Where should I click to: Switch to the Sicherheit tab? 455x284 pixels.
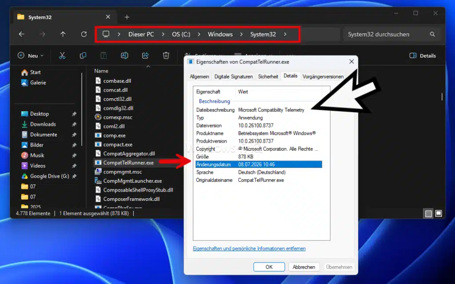pyautogui.click(x=268, y=76)
